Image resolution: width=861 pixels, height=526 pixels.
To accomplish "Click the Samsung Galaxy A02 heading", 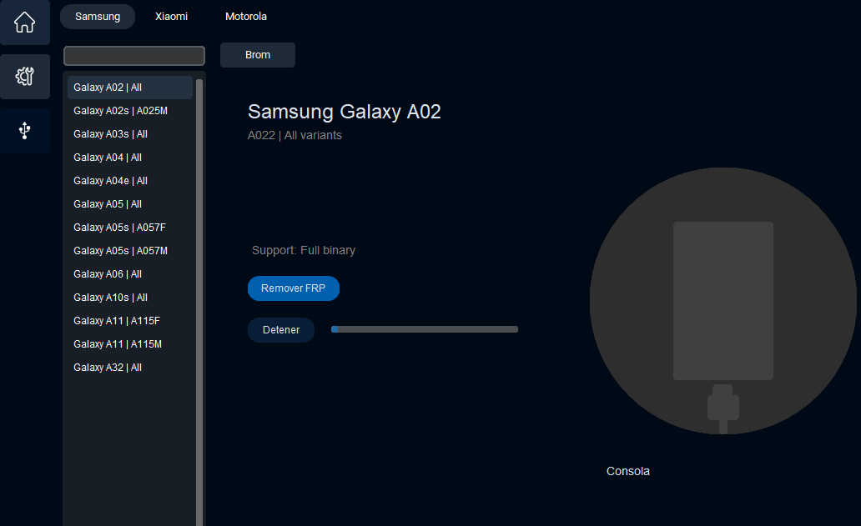I will click(x=345, y=112).
